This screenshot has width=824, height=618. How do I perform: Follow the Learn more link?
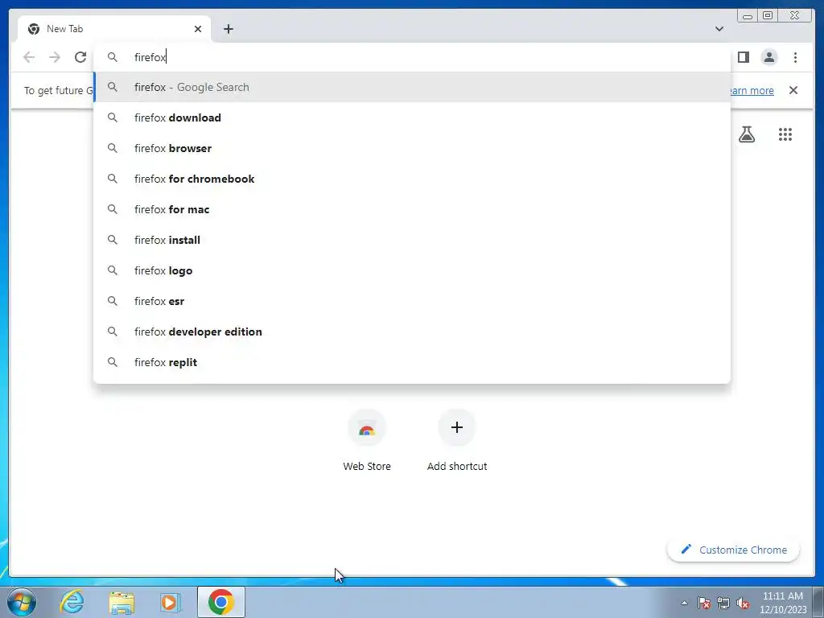(752, 90)
